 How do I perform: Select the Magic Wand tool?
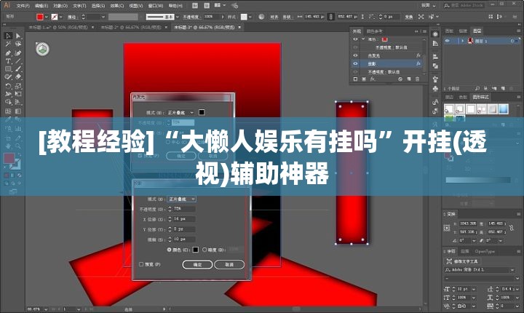point(8,44)
